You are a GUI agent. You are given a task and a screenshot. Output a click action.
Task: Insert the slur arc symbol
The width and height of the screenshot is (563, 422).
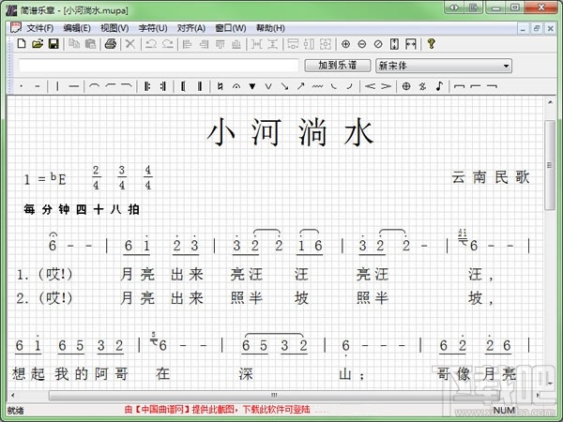pyautogui.click(x=94, y=86)
